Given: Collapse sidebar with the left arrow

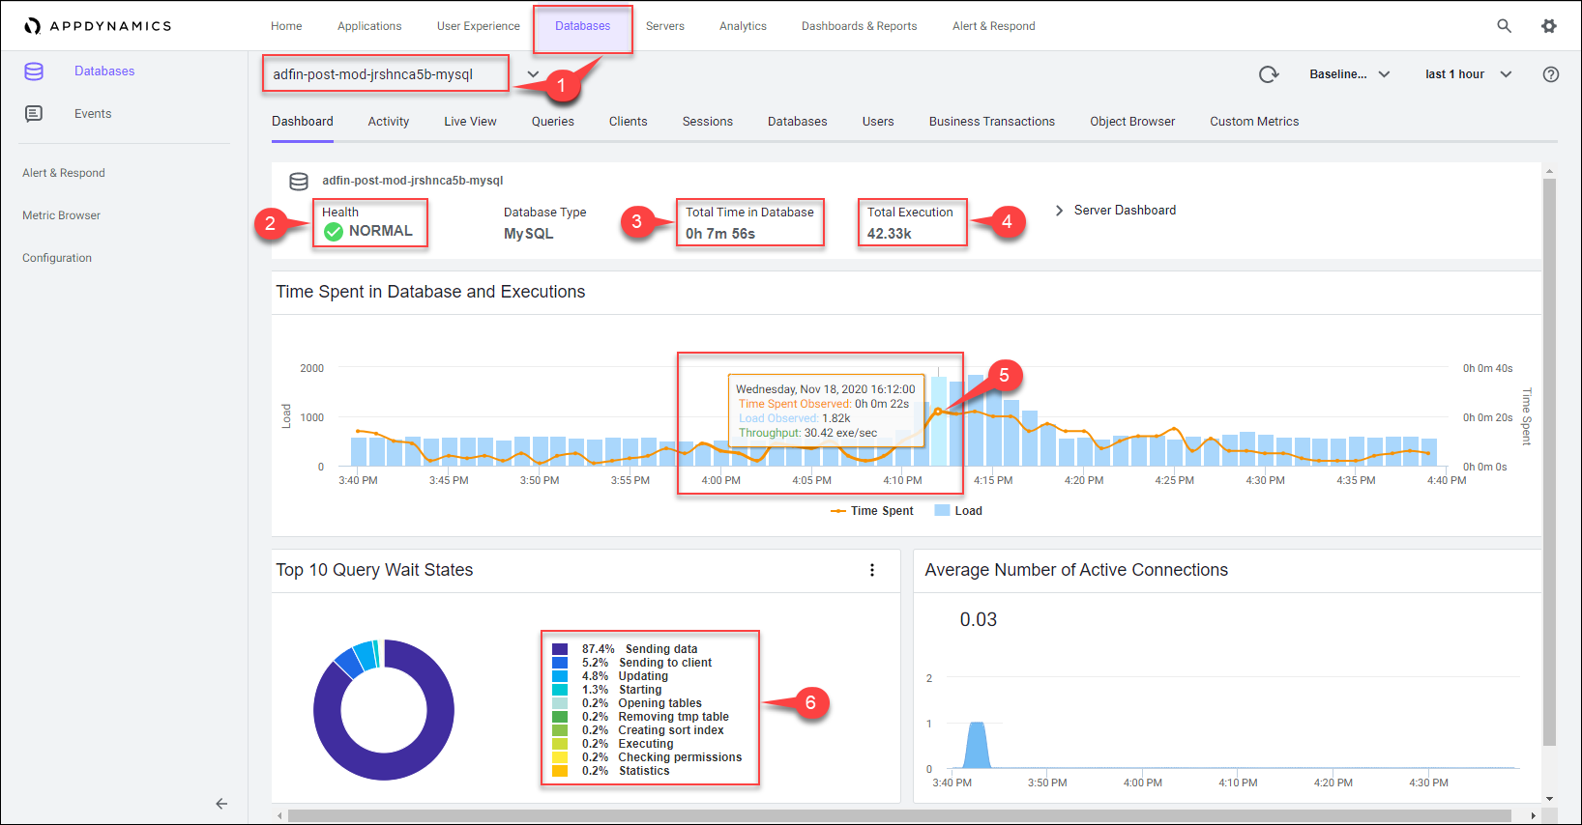Looking at the screenshot, I should (221, 804).
